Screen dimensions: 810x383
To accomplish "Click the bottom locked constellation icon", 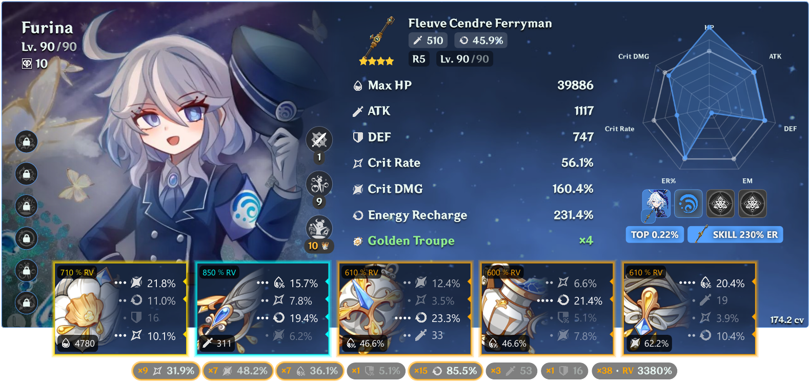I will point(26,303).
